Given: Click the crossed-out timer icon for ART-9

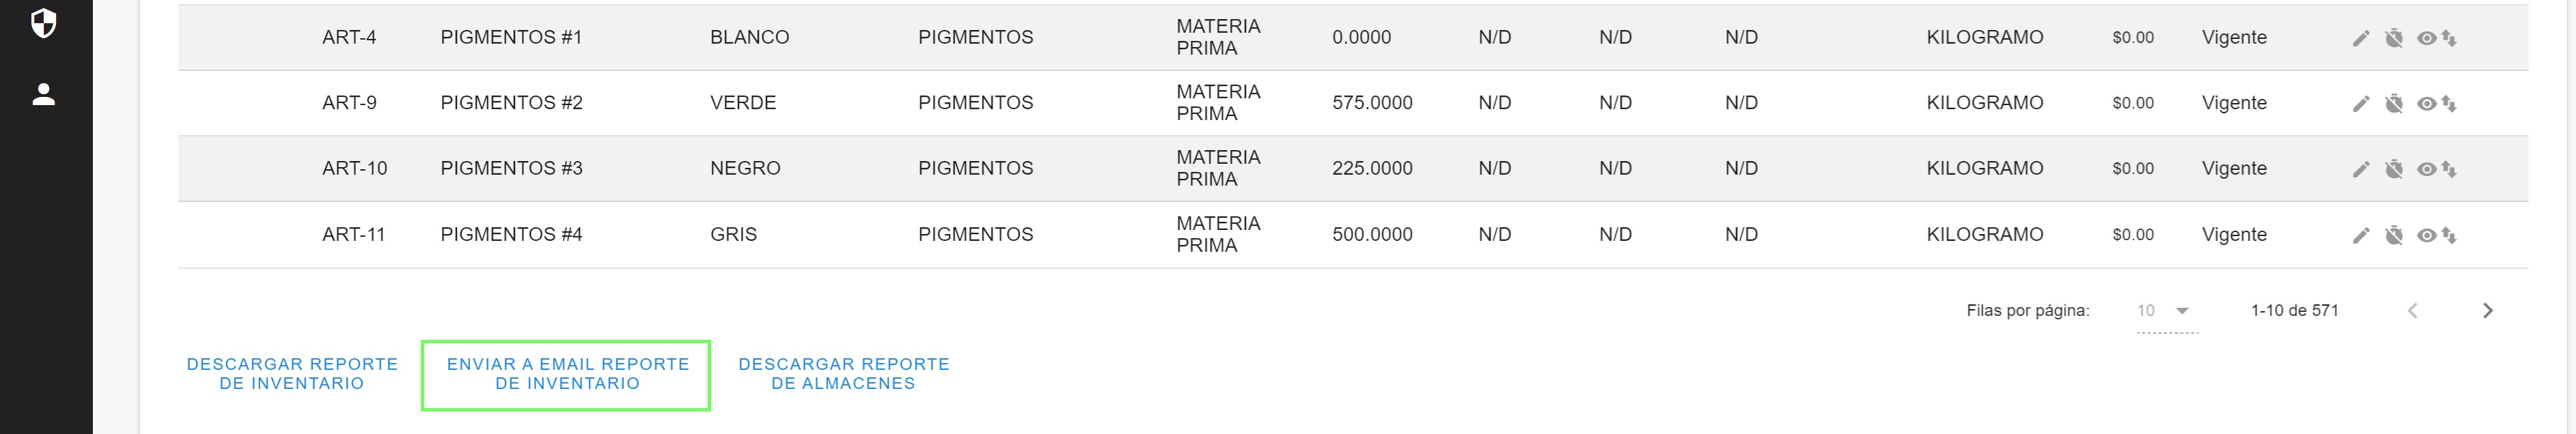Looking at the screenshot, I should coord(2394,103).
